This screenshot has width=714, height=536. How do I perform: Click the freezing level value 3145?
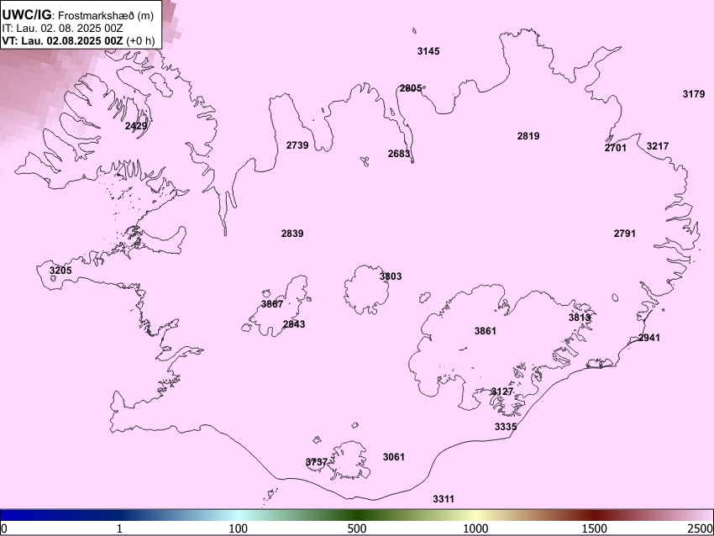click(x=428, y=51)
